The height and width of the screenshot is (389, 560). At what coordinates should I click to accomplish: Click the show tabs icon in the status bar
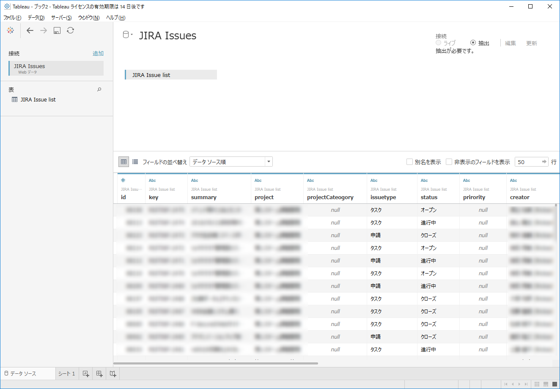pos(555,384)
